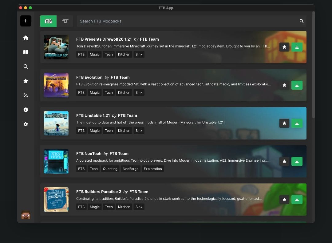Favorite the FTB Evolution modpack star
The width and height of the screenshot is (332, 243).
284,85
